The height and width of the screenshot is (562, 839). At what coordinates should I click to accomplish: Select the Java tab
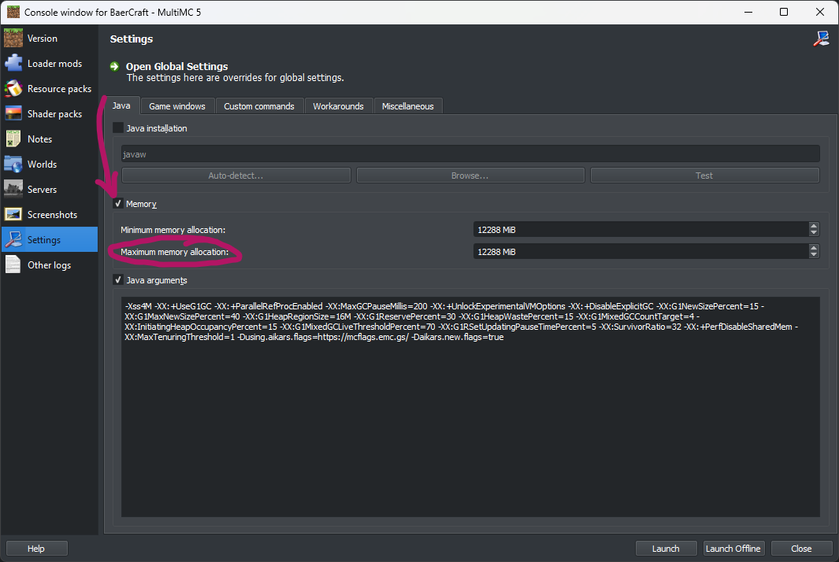pyautogui.click(x=121, y=105)
